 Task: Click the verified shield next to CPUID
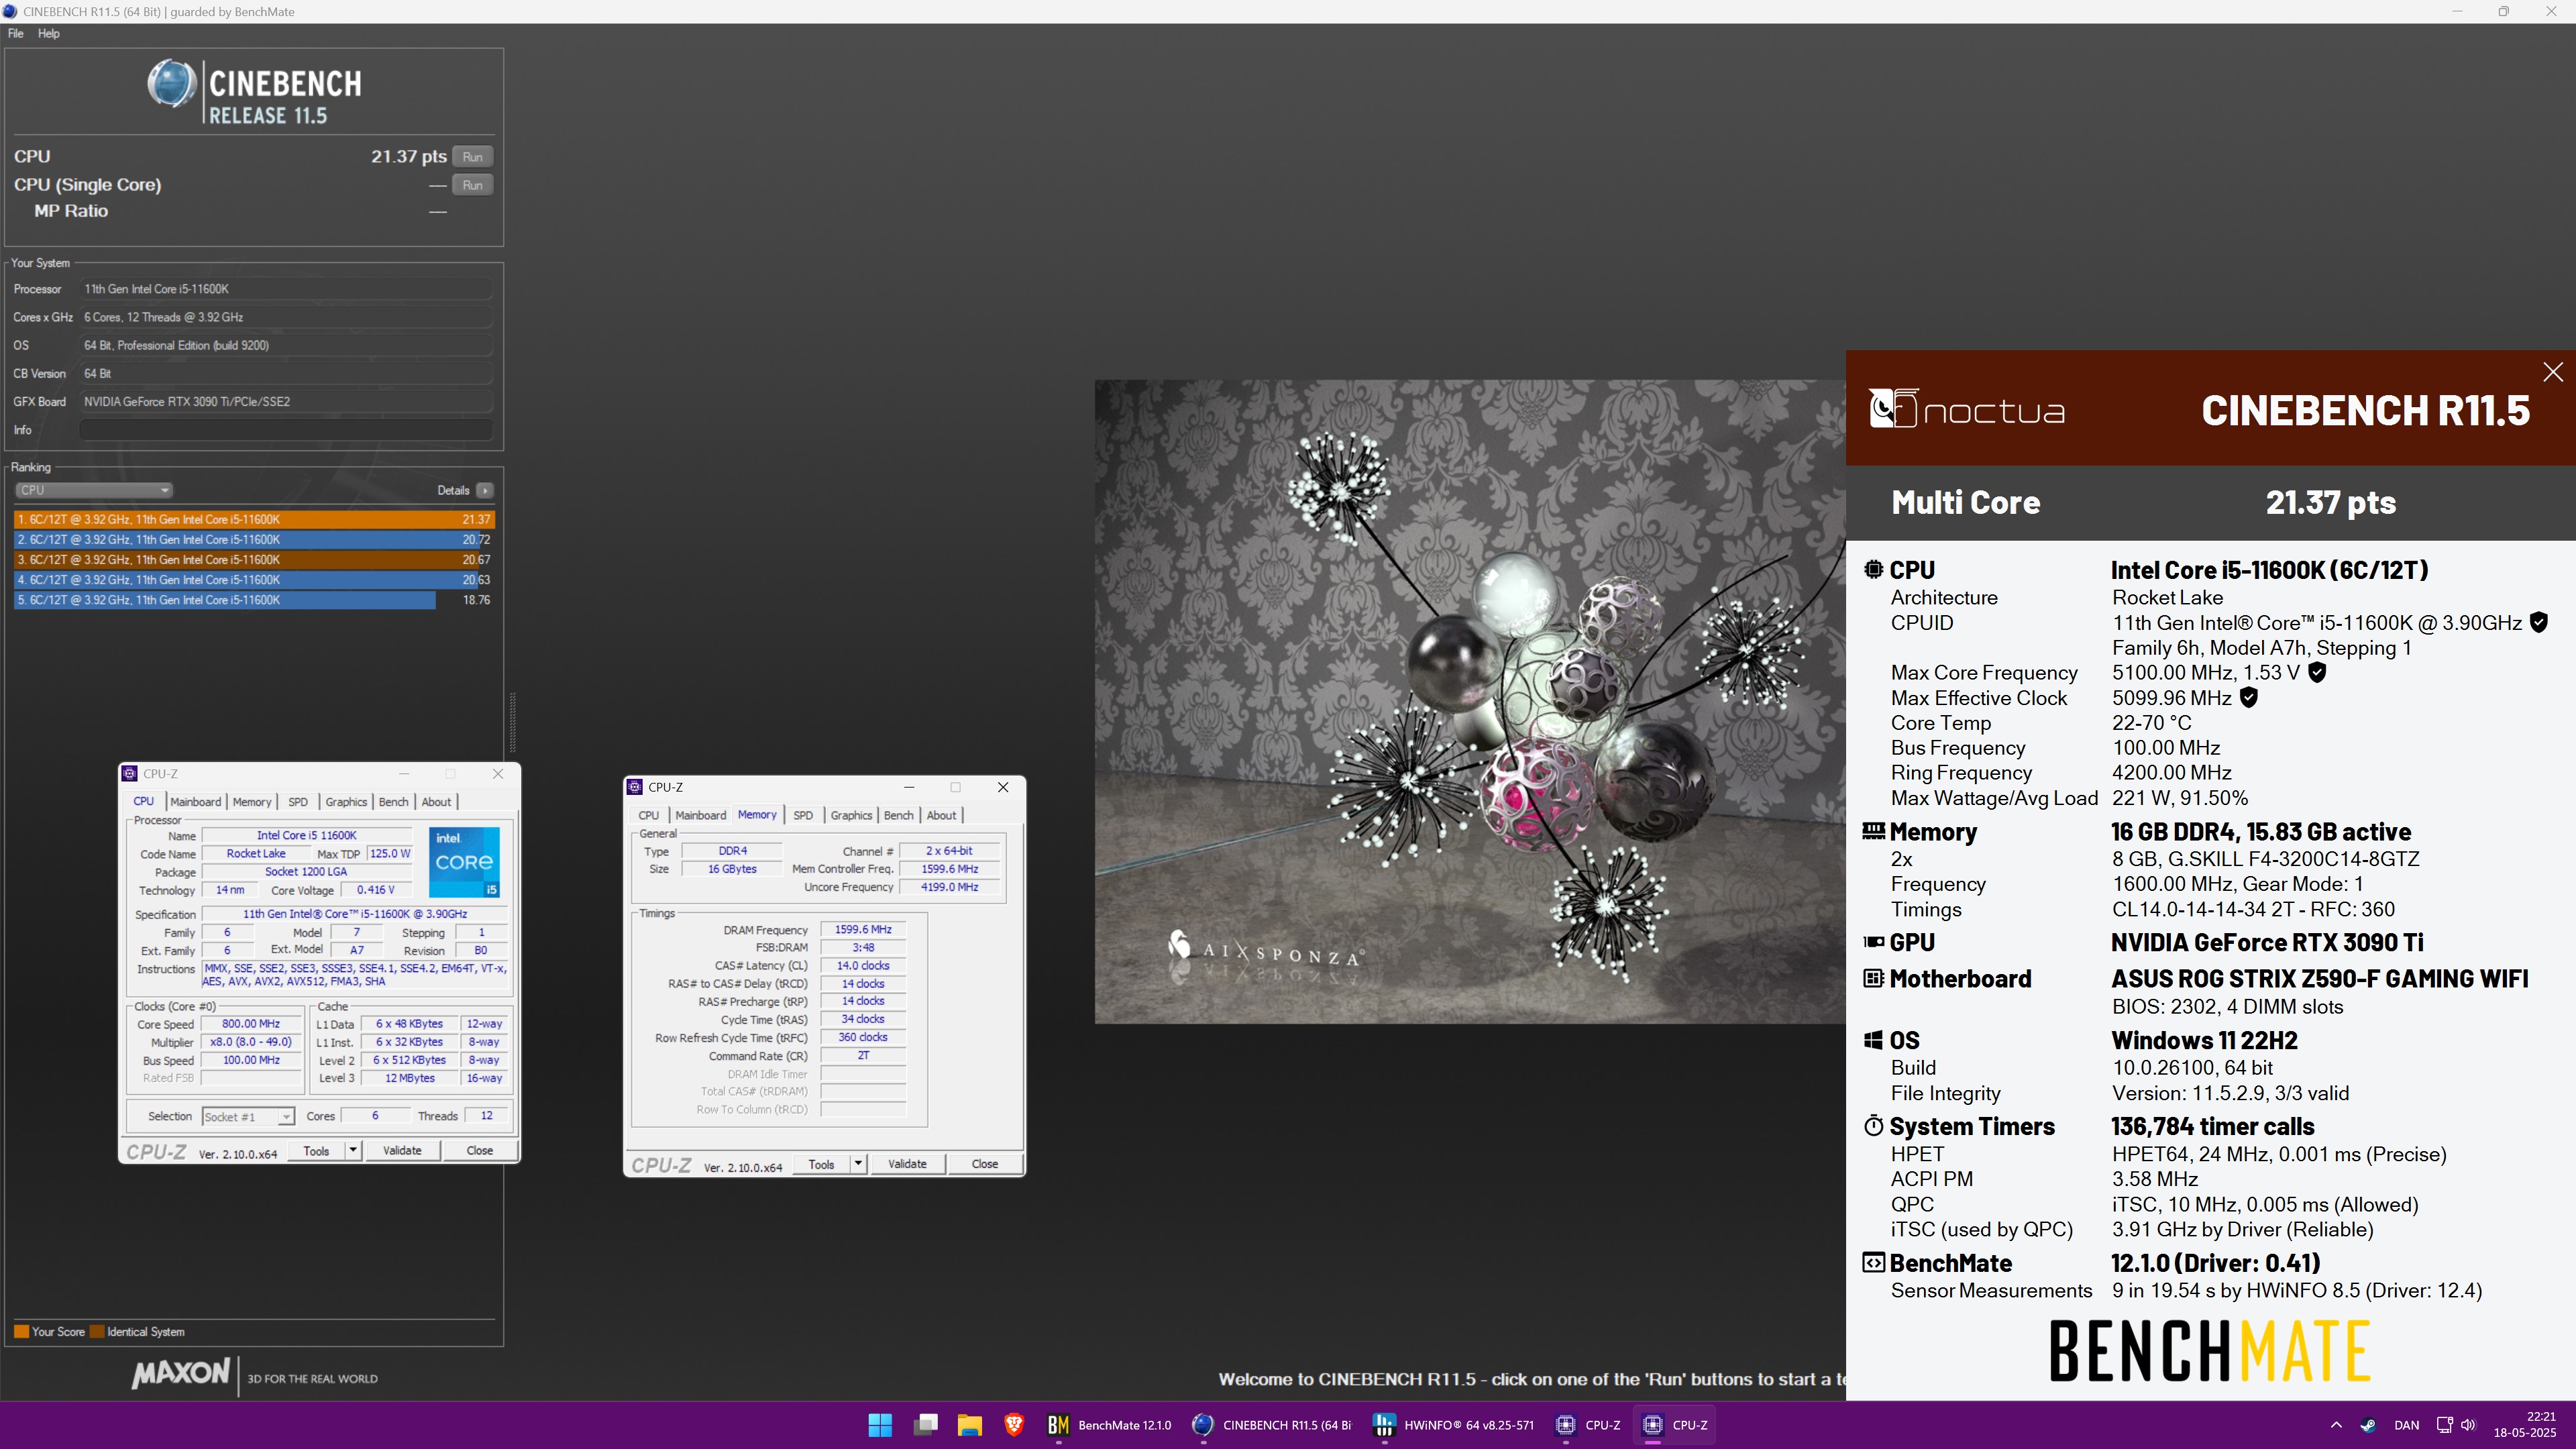(2538, 622)
